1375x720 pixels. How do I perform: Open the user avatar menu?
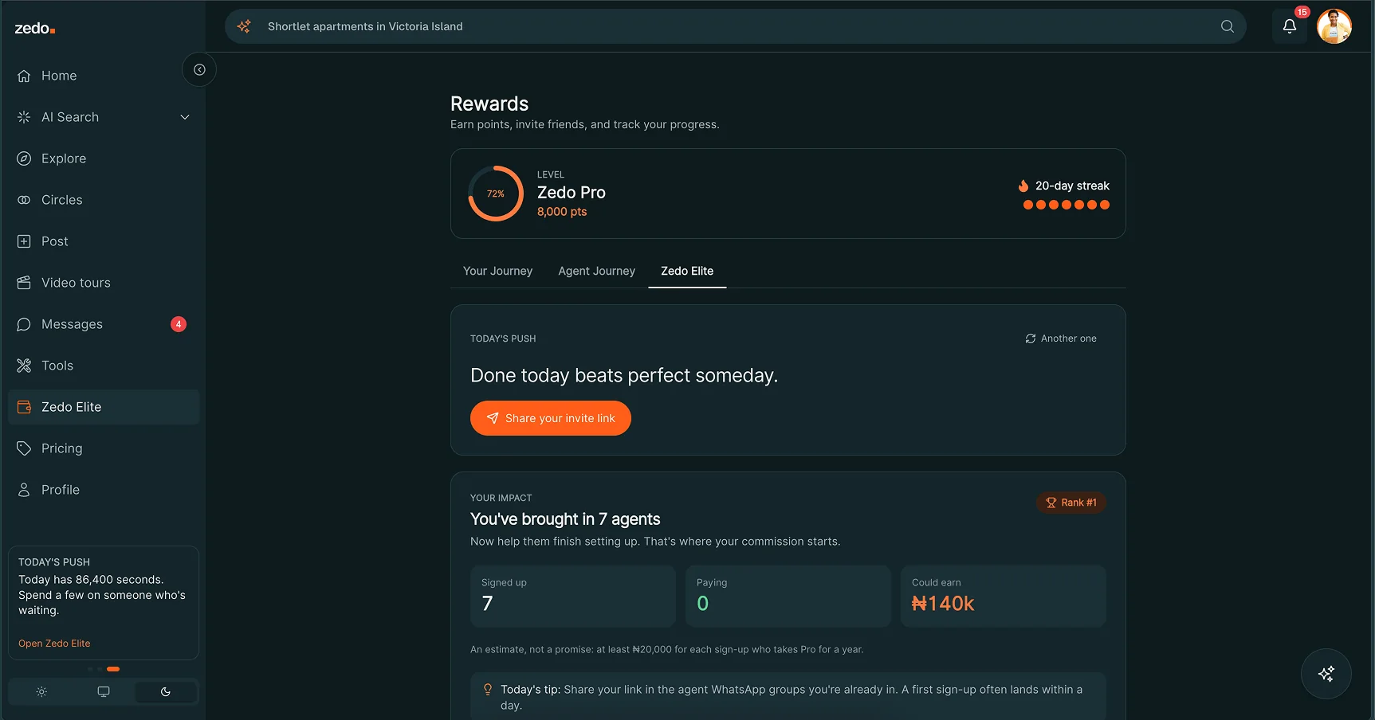[1334, 26]
